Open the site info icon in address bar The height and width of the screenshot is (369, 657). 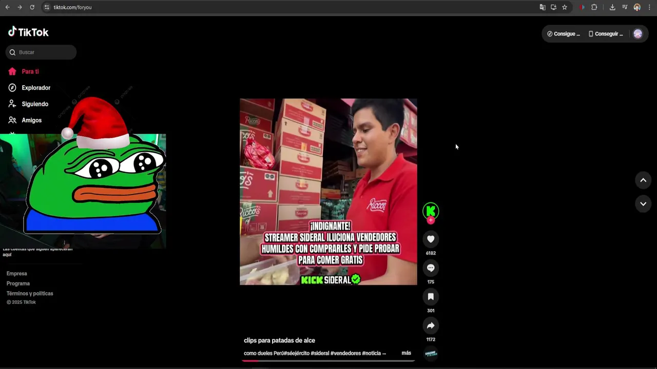47,7
